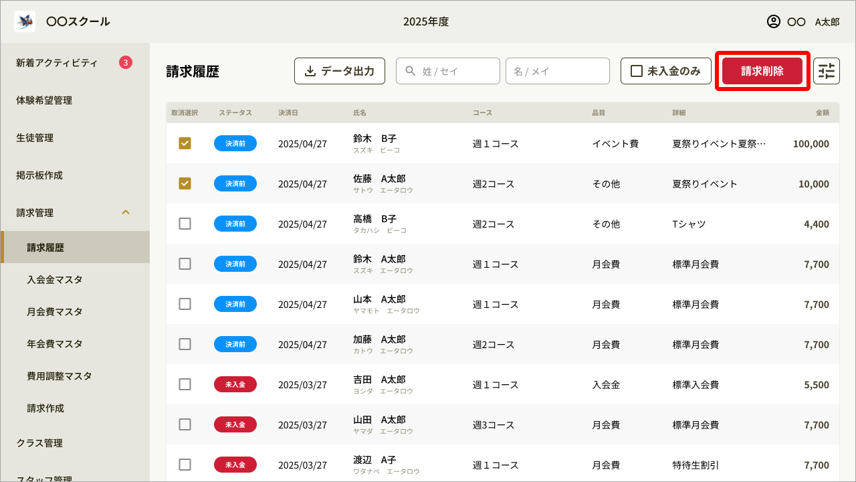Click the 未入金 status badge for 吉田 A太郎
The image size is (856, 482).
point(235,384)
